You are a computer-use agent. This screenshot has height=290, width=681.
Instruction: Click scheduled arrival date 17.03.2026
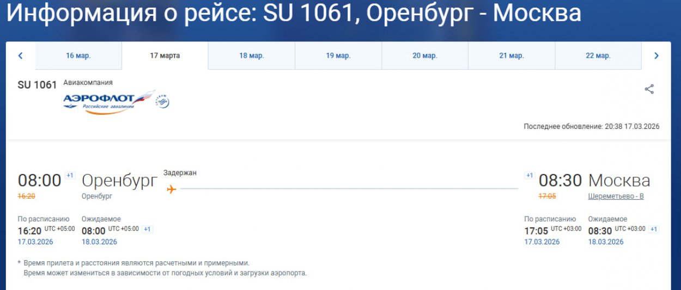point(542,242)
